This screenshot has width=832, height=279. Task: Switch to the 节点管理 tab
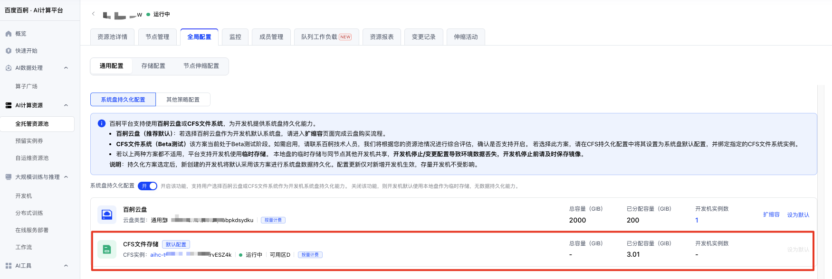pyautogui.click(x=157, y=37)
